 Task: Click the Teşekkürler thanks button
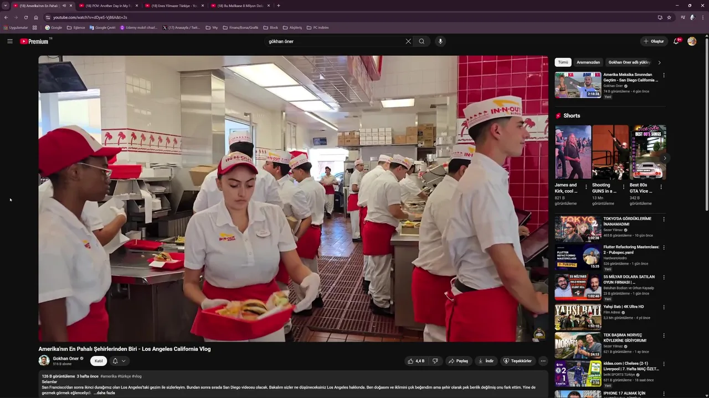[x=517, y=361]
